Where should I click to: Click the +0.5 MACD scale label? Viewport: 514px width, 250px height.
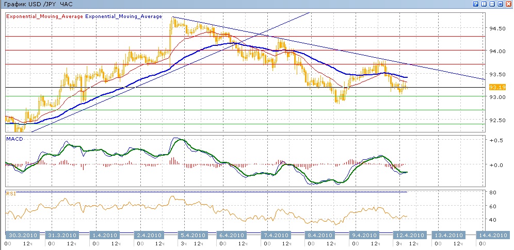(x=496, y=140)
